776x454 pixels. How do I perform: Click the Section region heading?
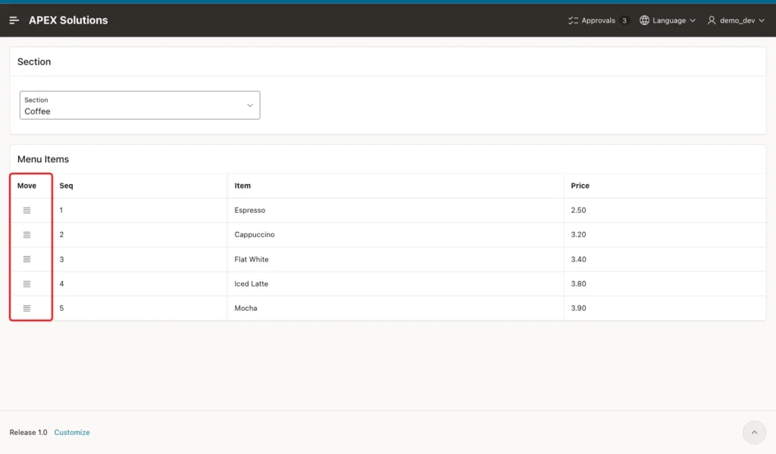pyautogui.click(x=34, y=62)
